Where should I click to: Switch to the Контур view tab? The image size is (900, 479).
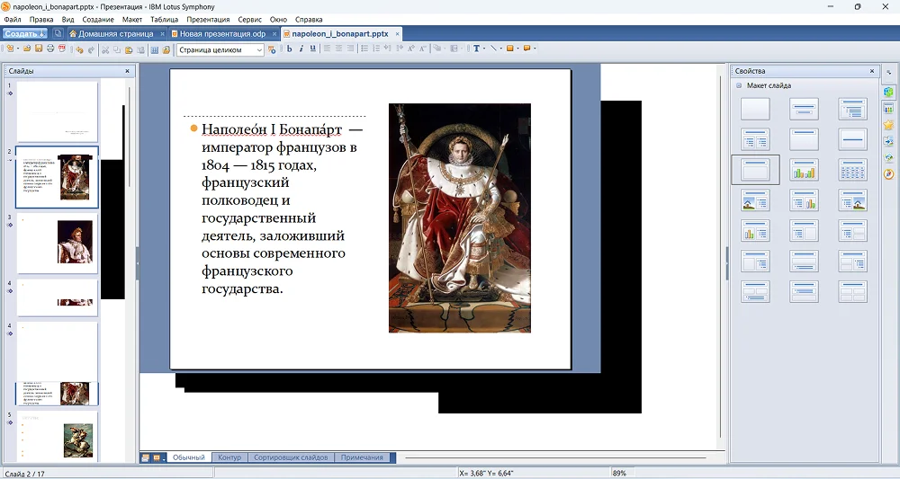[x=229, y=457]
